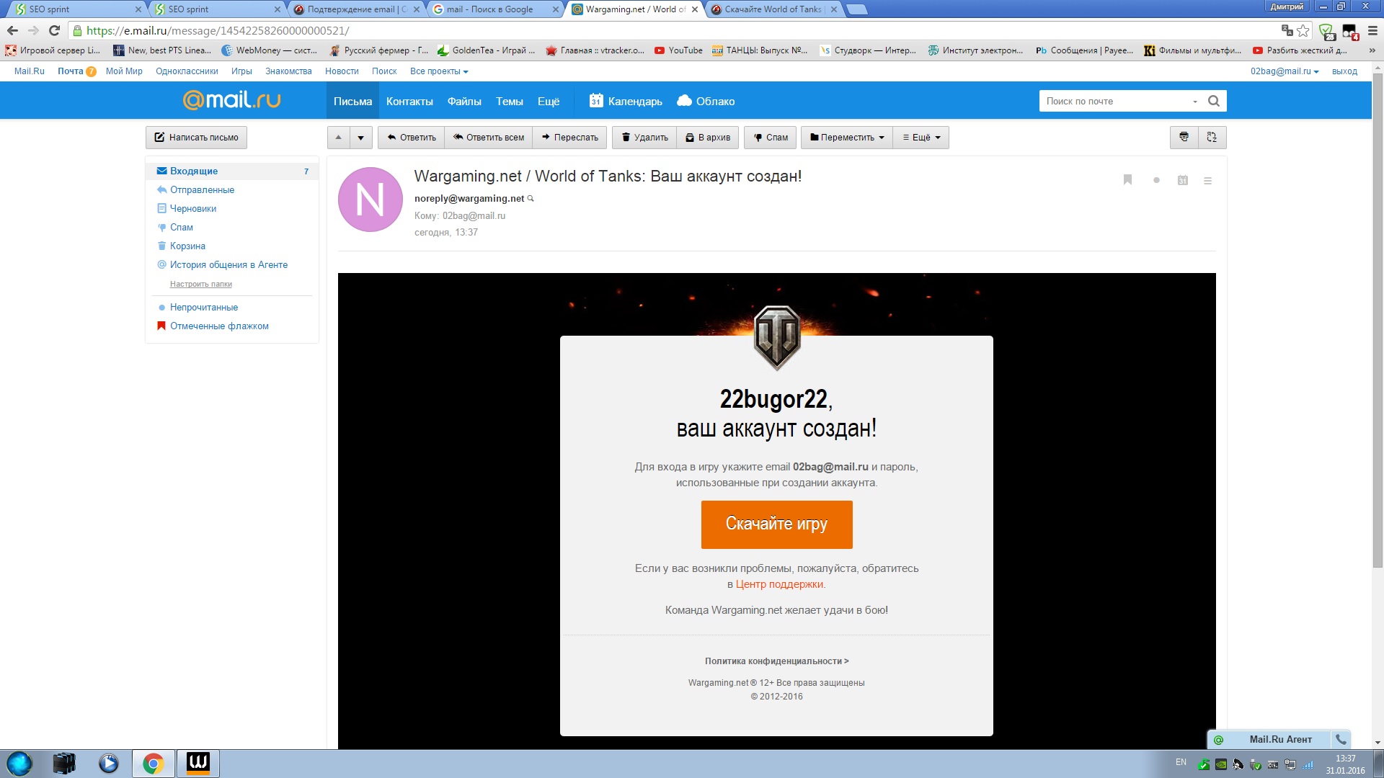Filter by Отмеченные флажком
The width and height of the screenshot is (1384, 778).
[219, 326]
